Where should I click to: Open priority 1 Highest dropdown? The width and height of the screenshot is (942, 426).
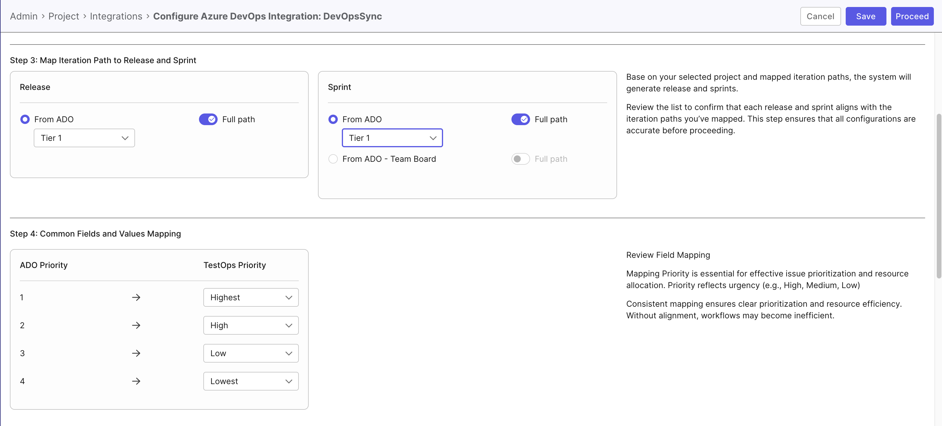click(x=251, y=298)
